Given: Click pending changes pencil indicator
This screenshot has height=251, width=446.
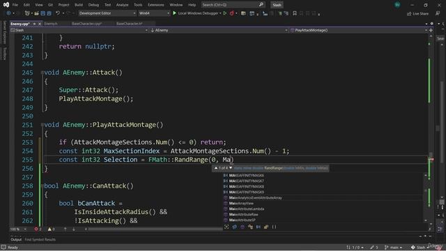Looking at the screenshot, I should click(374, 248).
